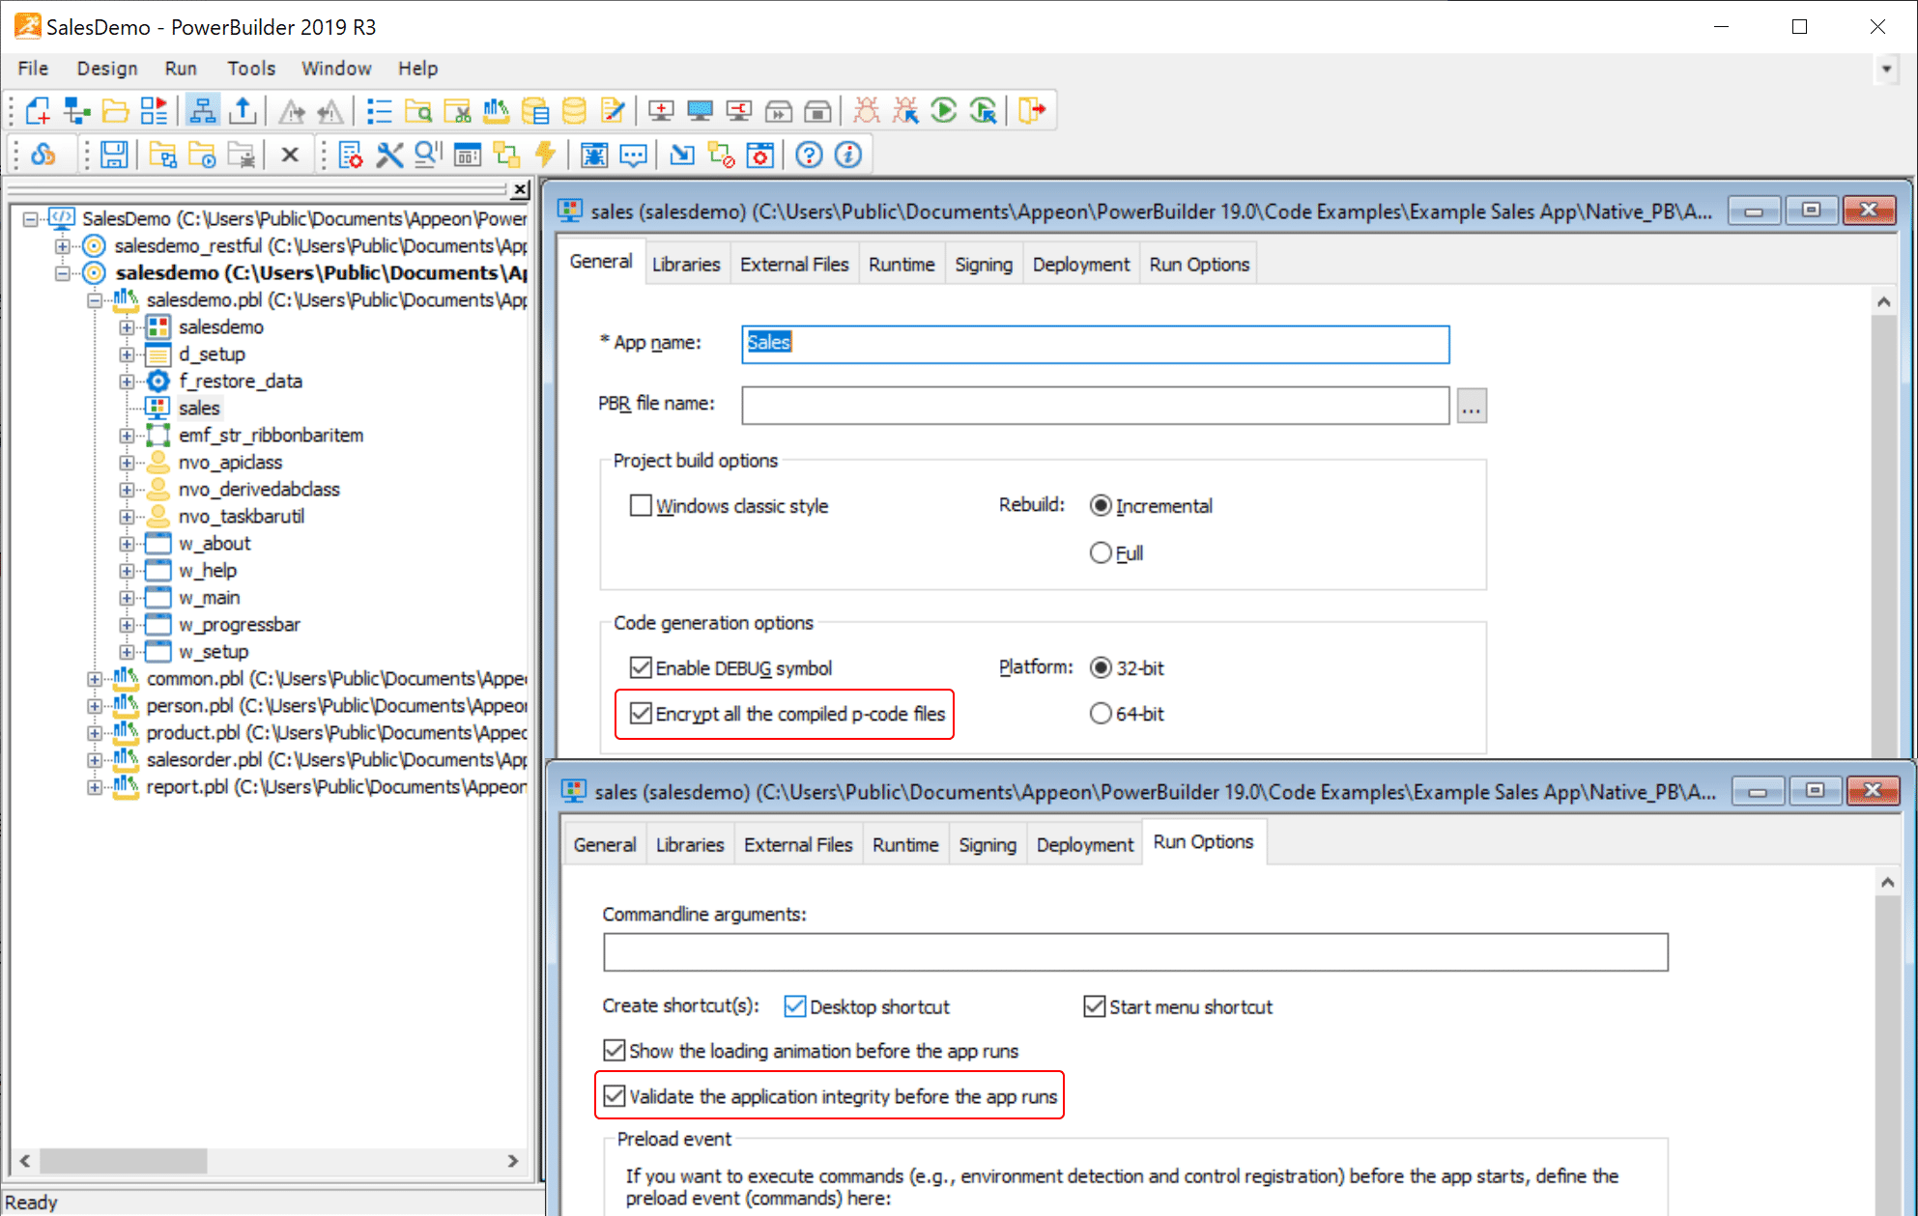This screenshot has height=1216, width=1918.
Task: Toggle Encrypt all the compiled p-code files
Action: [641, 714]
